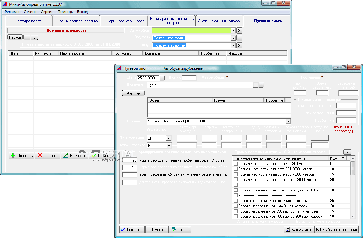The width and height of the screenshot is (363, 238).
Task: Check Горная местность 2001-3000 метров
Action: coord(236,174)
